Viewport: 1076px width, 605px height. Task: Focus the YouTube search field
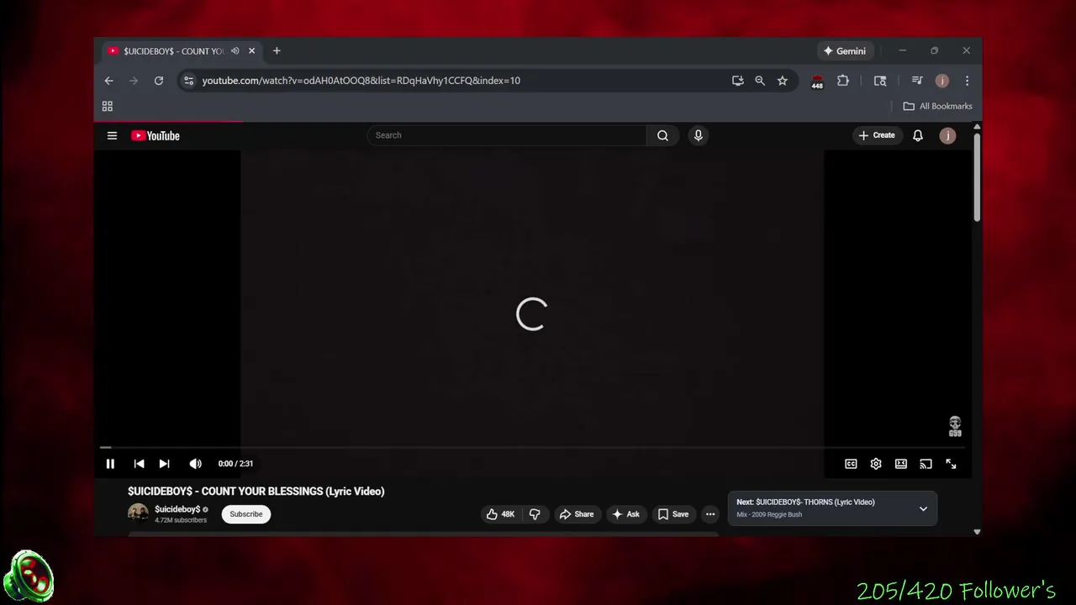coord(507,135)
